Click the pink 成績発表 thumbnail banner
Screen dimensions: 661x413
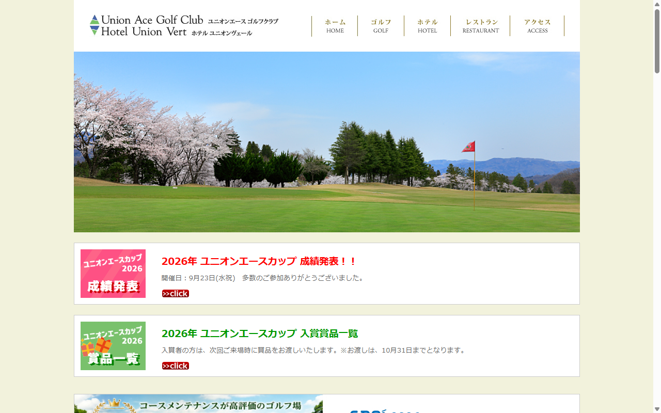(x=113, y=274)
